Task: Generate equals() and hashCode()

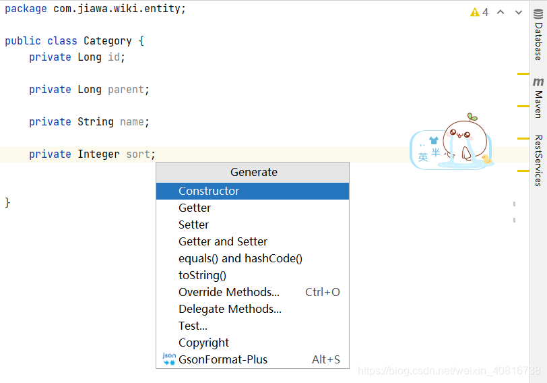Action: (253, 258)
